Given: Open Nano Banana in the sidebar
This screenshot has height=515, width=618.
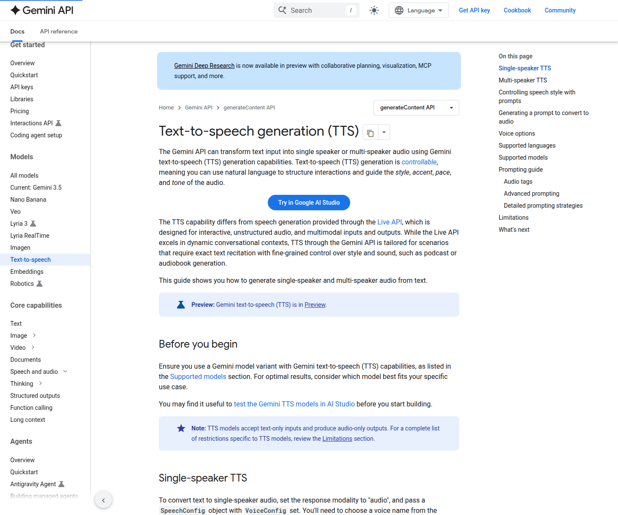Looking at the screenshot, I should 28,200.
